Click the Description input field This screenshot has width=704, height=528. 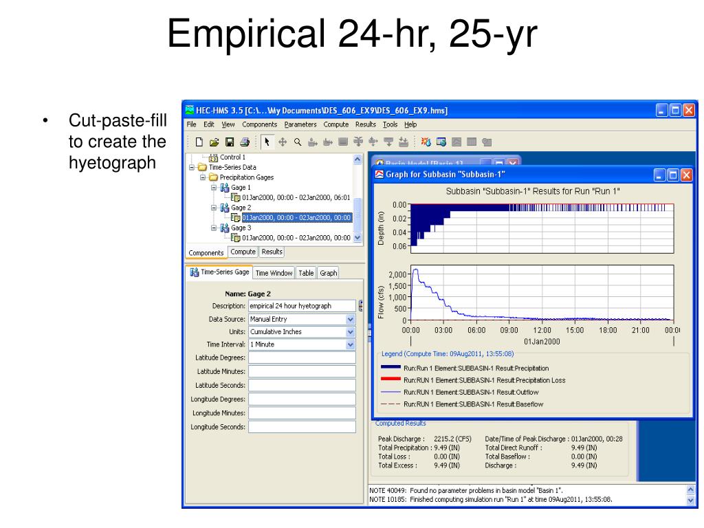302,306
